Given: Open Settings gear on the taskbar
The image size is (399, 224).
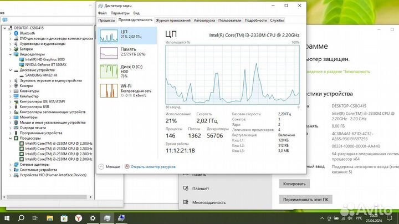Looking at the screenshot, I should pos(93,218).
